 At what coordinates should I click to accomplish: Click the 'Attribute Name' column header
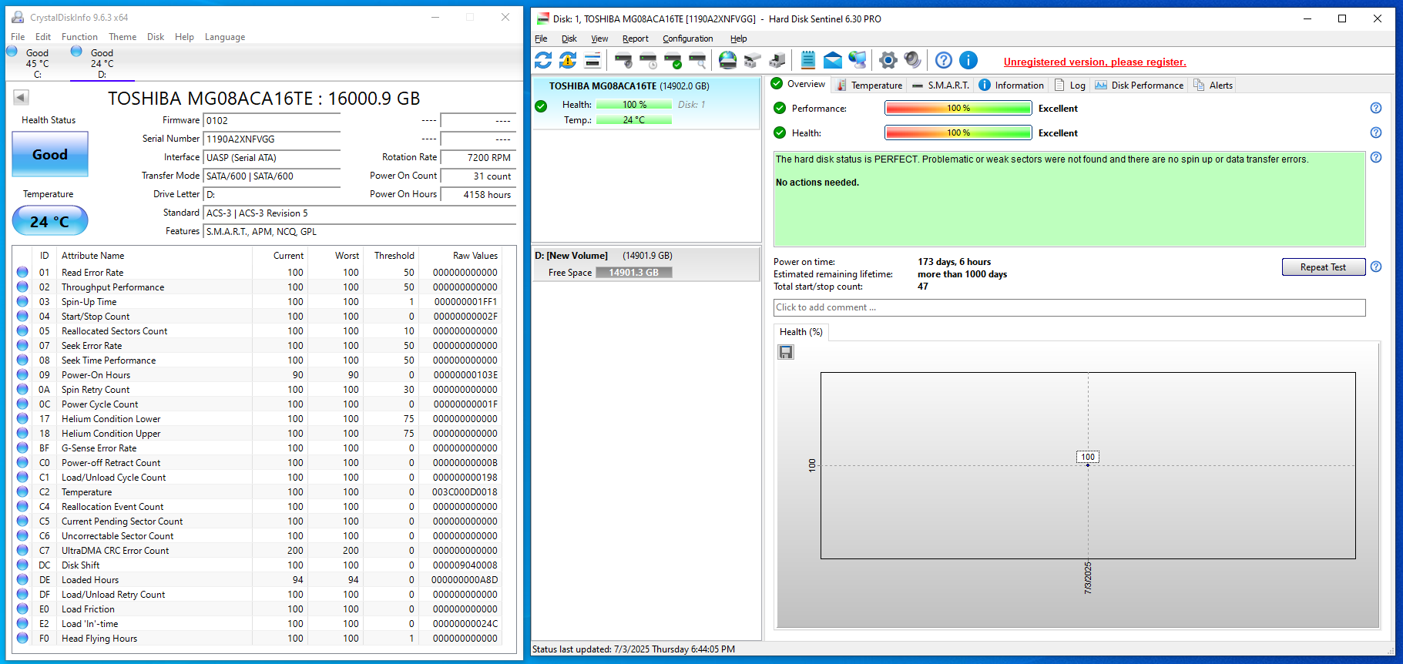point(92,256)
